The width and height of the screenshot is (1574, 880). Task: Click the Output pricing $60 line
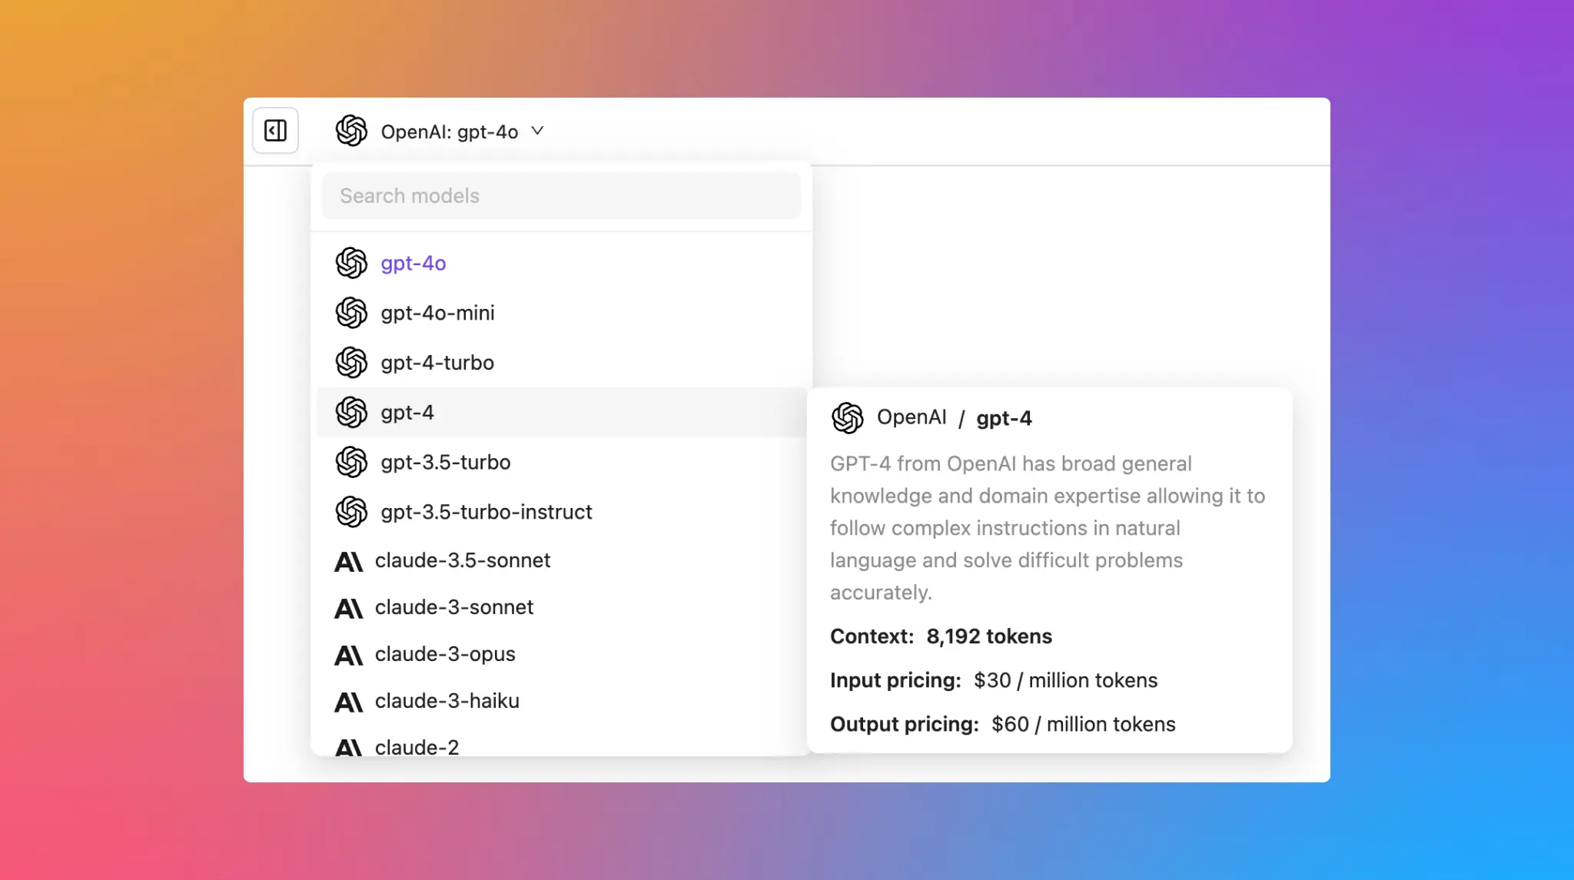click(1003, 724)
